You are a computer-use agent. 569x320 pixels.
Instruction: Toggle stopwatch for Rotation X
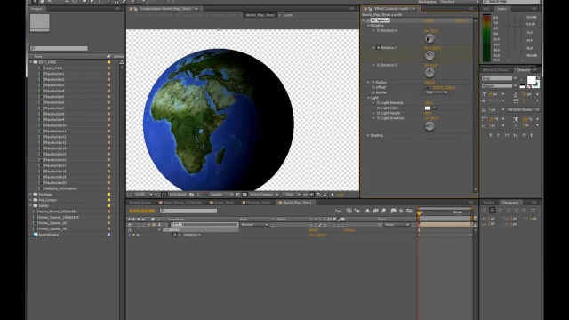(x=378, y=31)
